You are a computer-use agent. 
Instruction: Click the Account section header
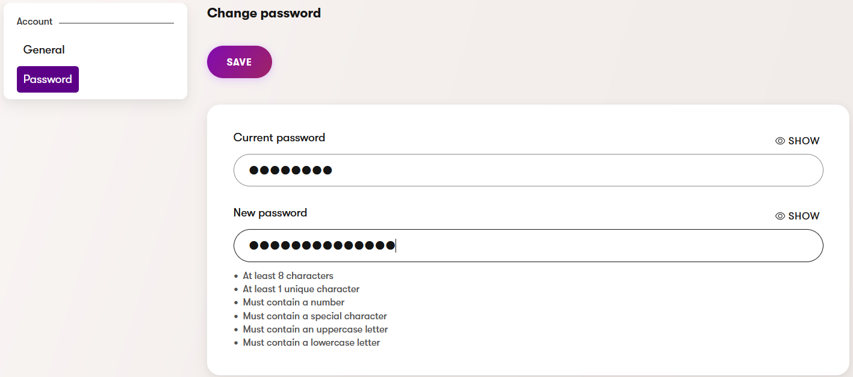[34, 22]
